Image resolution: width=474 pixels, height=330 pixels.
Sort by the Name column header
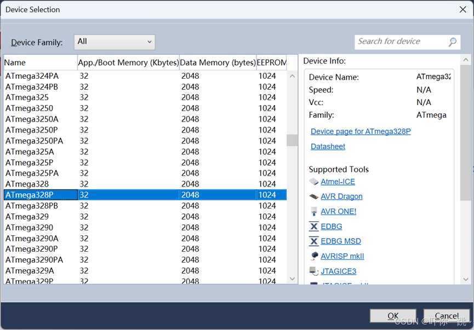[x=40, y=62]
